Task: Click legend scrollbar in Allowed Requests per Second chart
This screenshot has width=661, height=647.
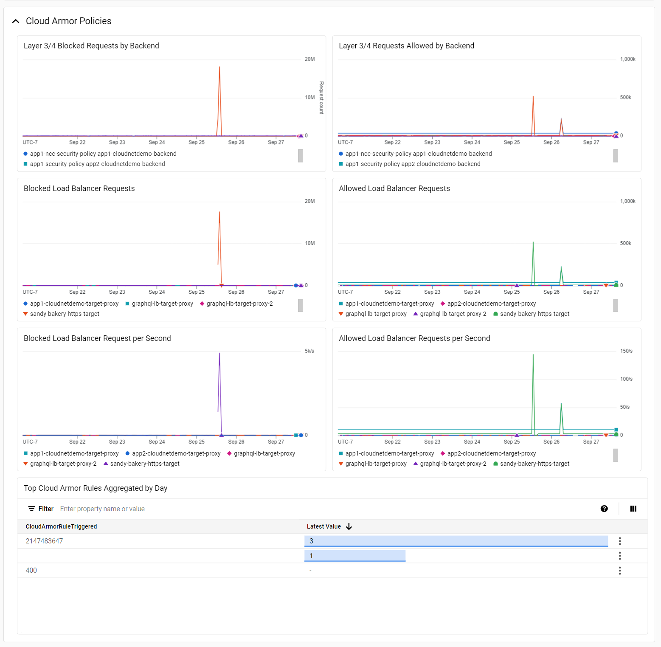Action: coord(616,456)
